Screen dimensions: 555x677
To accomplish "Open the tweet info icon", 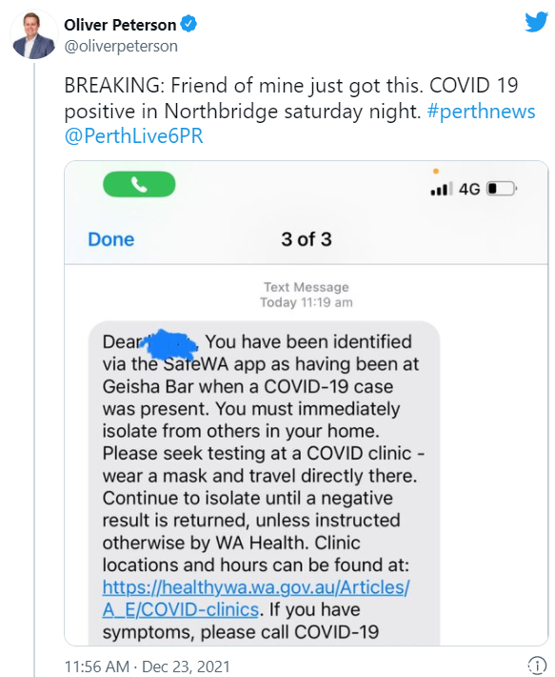I will (x=537, y=666).
